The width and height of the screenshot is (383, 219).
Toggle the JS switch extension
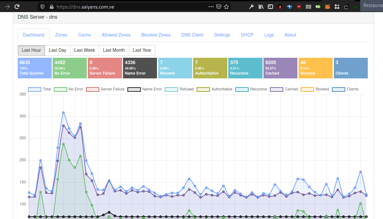318,6
